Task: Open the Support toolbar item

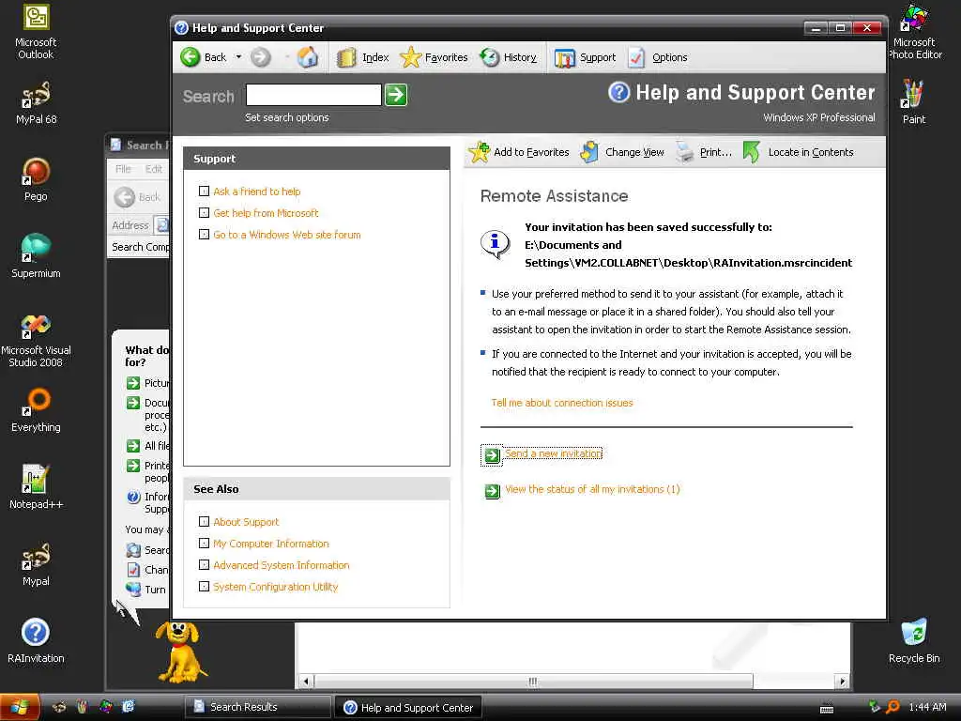Action: (585, 57)
